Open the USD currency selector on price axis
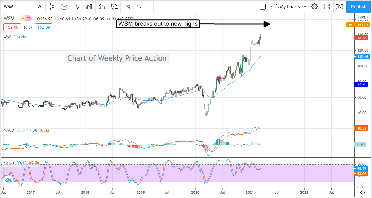This screenshot has height=198, width=372. (x=363, y=18)
